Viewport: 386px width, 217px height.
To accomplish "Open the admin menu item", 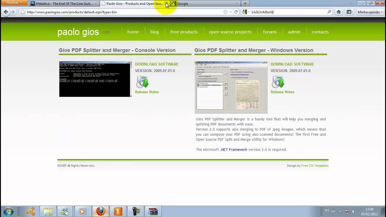I will pyautogui.click(x=294, y=32).
